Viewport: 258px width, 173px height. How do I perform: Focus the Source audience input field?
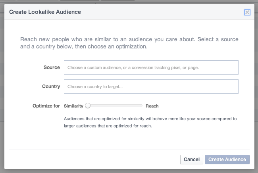pos(151,67)
